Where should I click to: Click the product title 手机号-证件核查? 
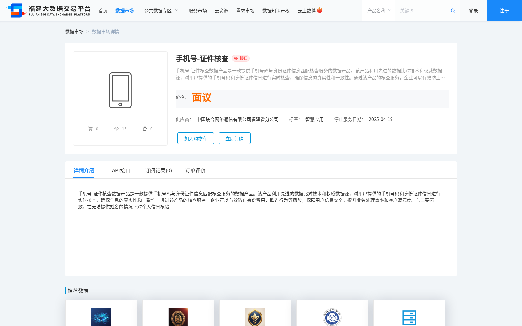202,59
